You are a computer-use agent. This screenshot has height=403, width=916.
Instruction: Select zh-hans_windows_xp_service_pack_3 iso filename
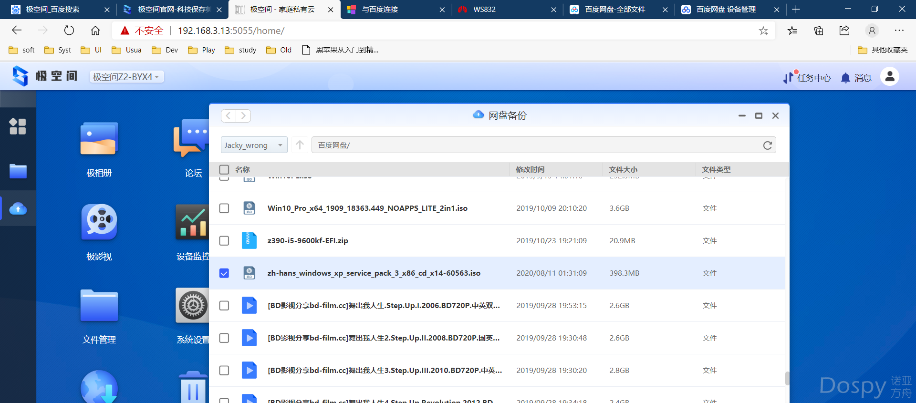pos(374,273)
